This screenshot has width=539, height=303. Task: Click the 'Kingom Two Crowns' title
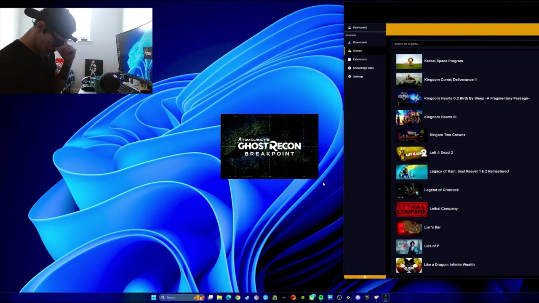pyautogui.click(x=447, y=135)
